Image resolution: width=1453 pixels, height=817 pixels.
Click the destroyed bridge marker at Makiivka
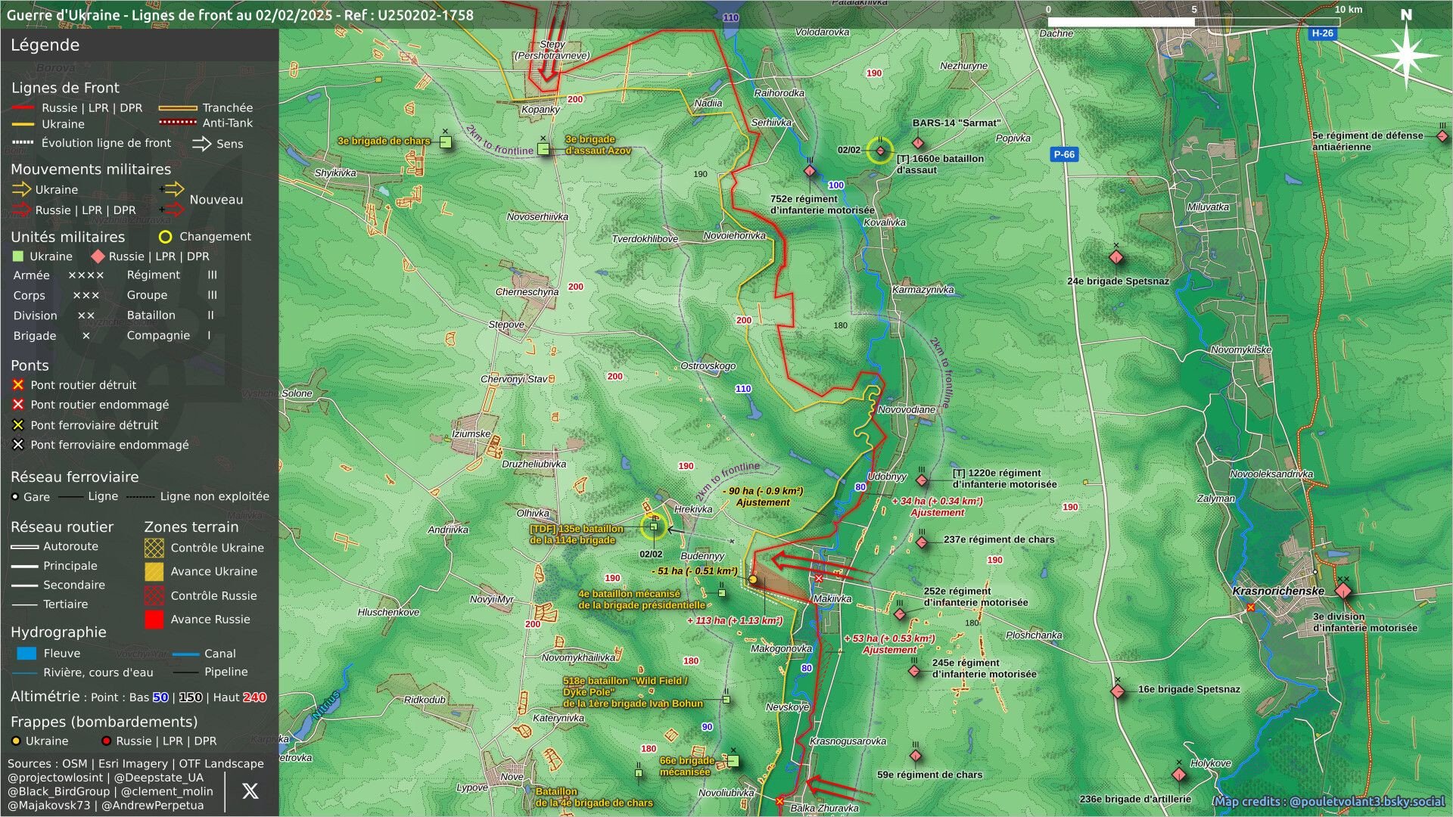pos(818,579)
